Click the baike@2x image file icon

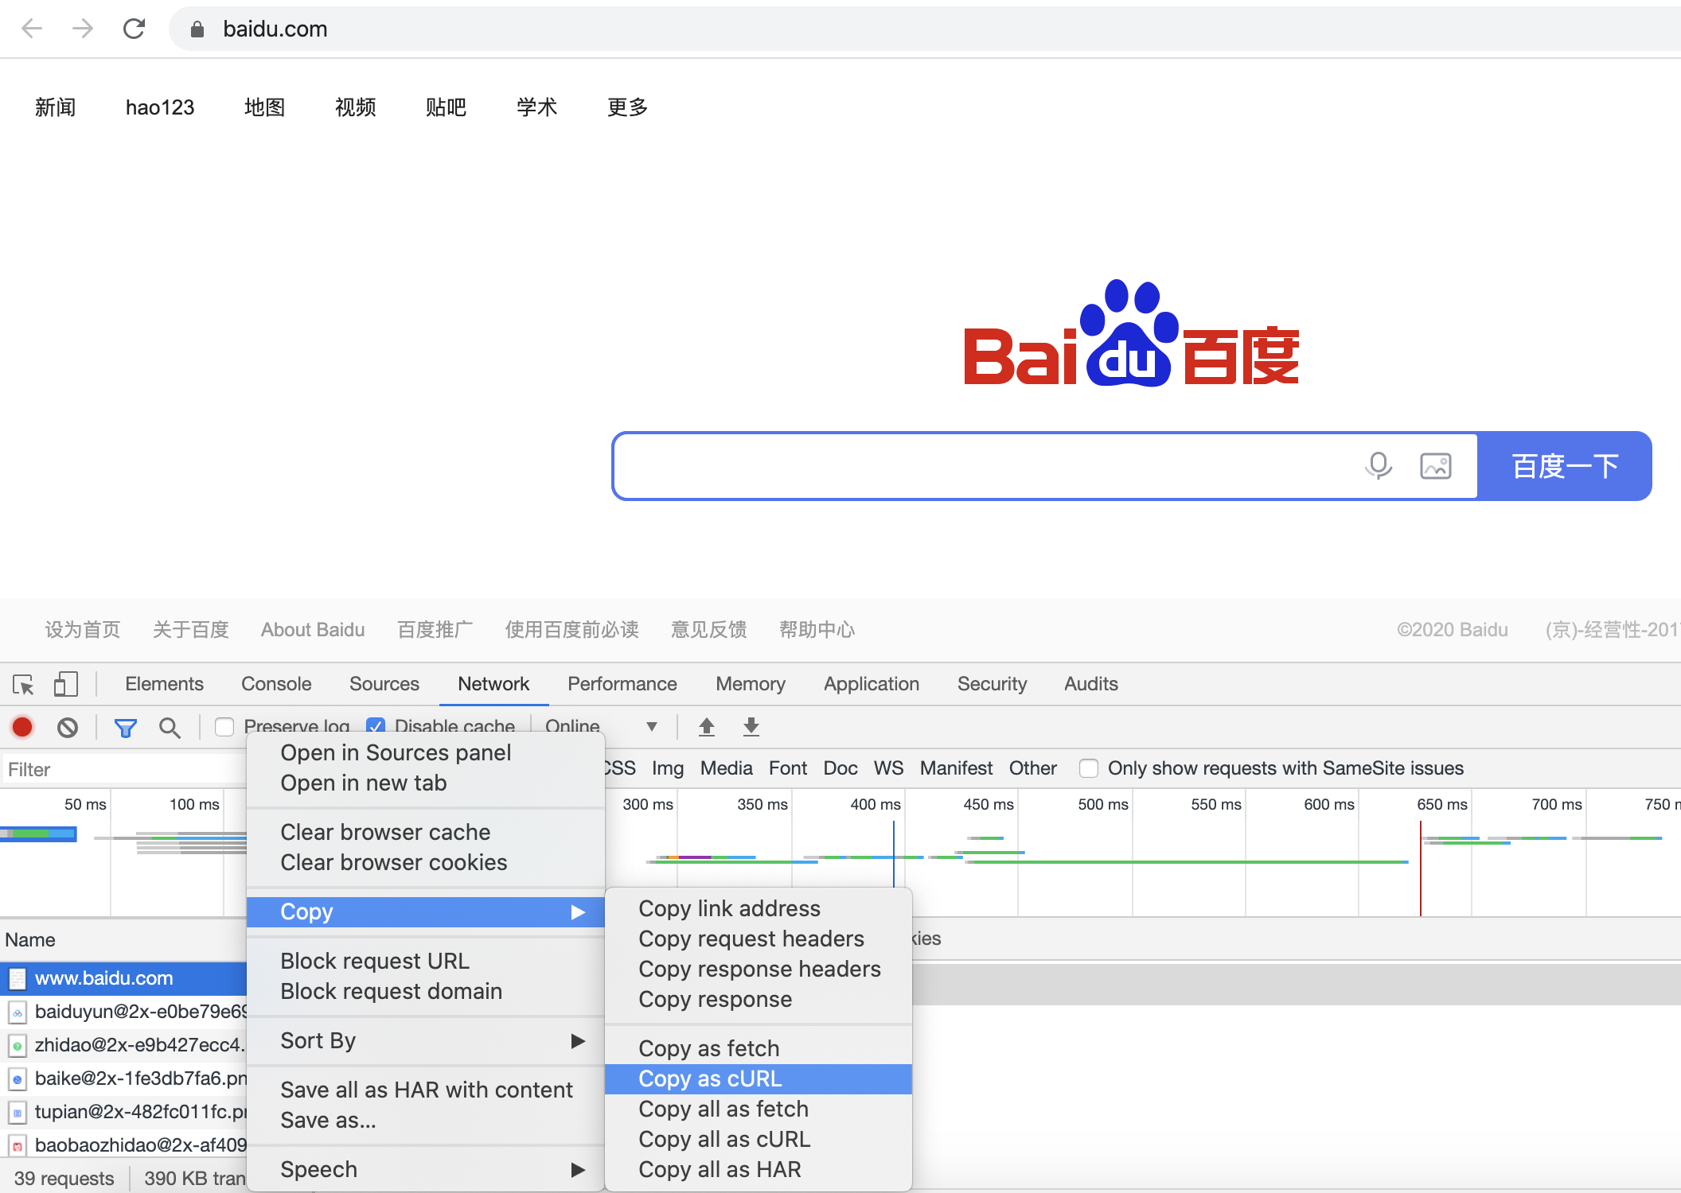tap(18, 1079)
